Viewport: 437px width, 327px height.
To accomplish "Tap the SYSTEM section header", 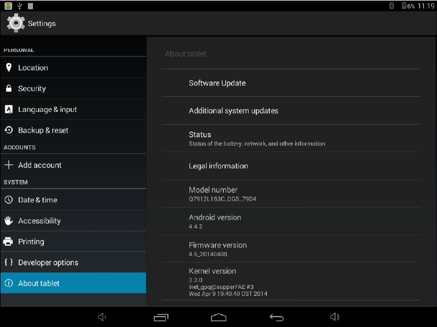I will (16, 182).
